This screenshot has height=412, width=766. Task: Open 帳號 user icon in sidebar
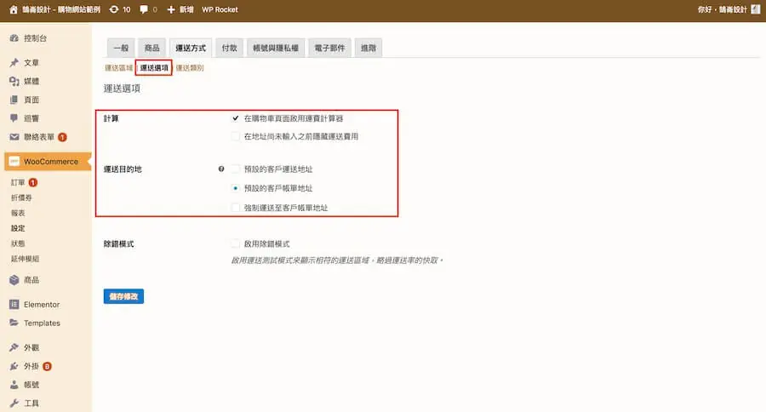coord(14,385)
